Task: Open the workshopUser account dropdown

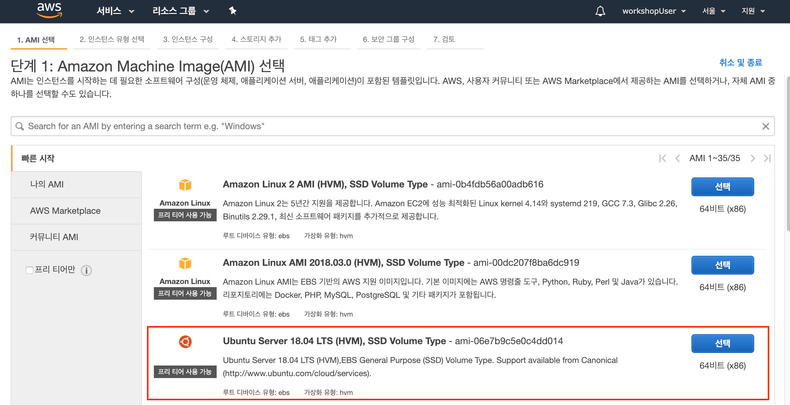Action: point(654,11)
